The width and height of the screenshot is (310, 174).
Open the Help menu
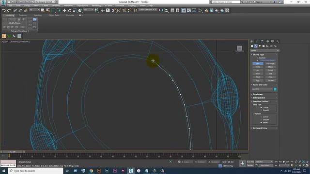[x=151, y=5]
